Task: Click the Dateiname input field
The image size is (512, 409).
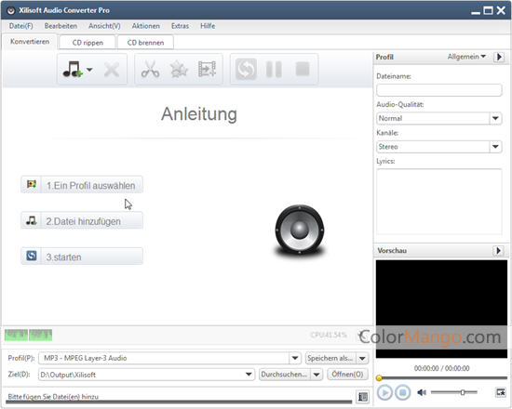Action: click(438, 89)
